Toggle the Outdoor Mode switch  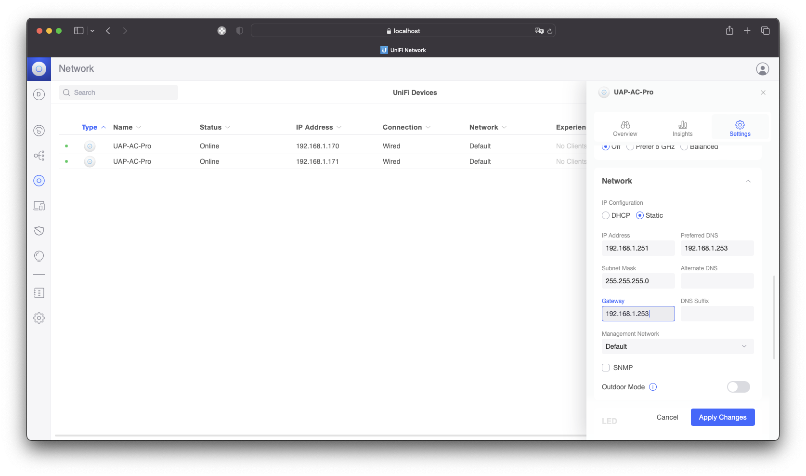tap(738, 387)
